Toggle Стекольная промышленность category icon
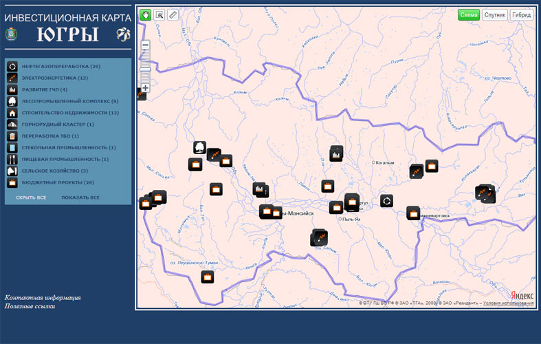The height and width of the screenshot is (344, 541). click(12, 148)
